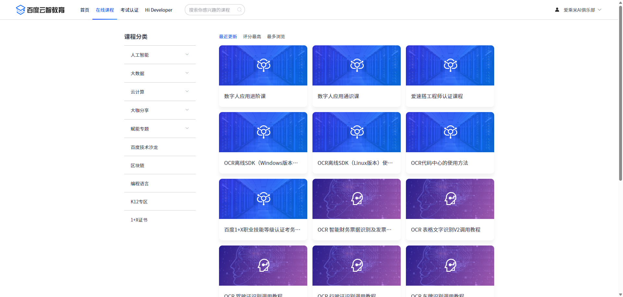Expand the 人工智能 category chevron

click(187, 54)
